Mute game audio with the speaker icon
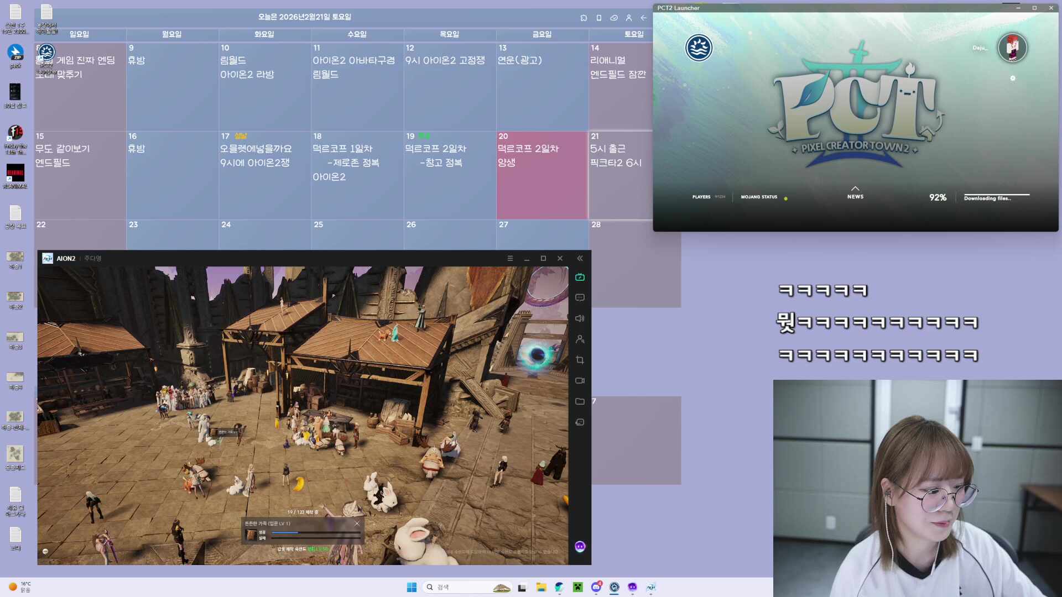The width and height of the screenshot is (1062, 597). [x=579, y=318]
